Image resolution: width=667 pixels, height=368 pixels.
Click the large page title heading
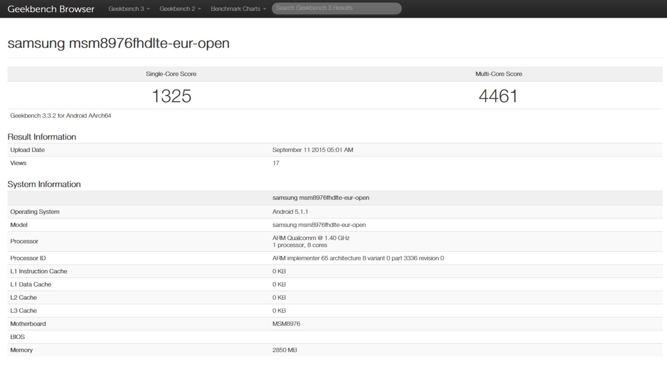coord(118,43)
